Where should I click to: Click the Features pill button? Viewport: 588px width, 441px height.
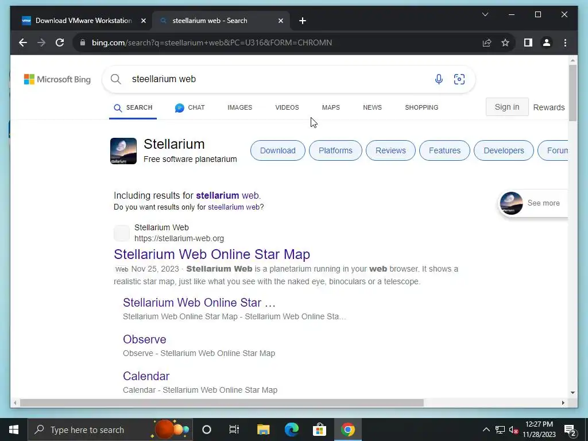tap(445, 151)
